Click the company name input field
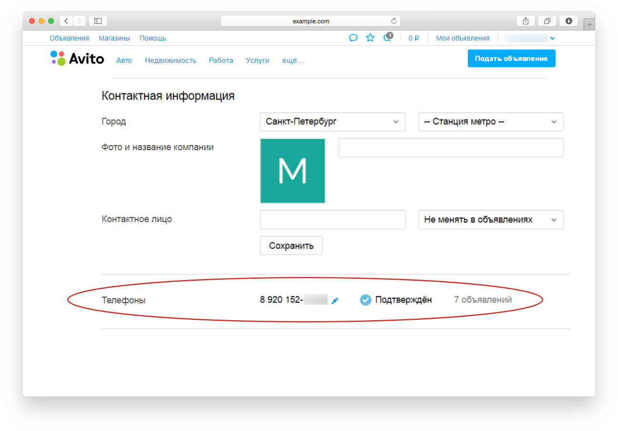Image resolution: width=618 pixels, height=431 pixels. [x=451, y=148]
